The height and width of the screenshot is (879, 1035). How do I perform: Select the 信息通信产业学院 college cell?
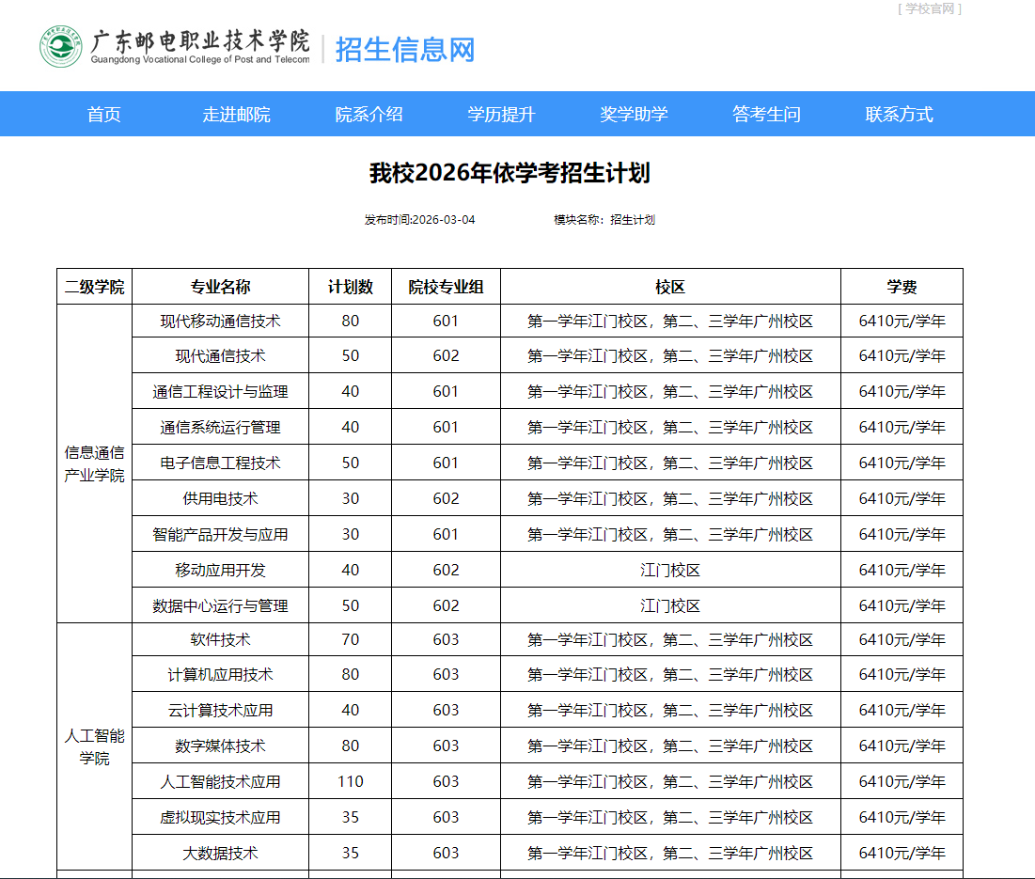tap(93, 463)
